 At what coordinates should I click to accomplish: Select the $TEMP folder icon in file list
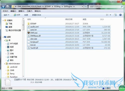pyautogui.click(x=28, y=24)
